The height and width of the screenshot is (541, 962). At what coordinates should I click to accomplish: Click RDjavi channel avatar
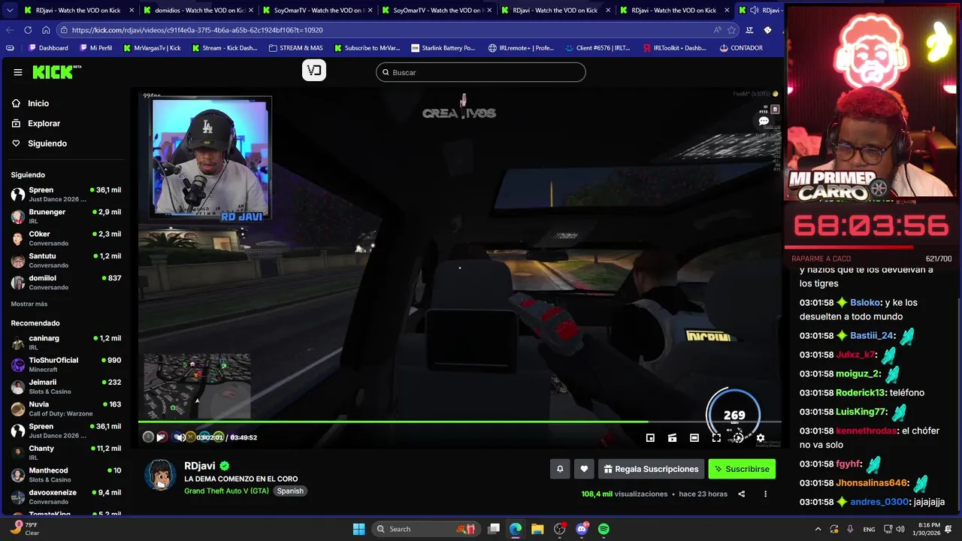pyautogui.click(x=160, y=475)
